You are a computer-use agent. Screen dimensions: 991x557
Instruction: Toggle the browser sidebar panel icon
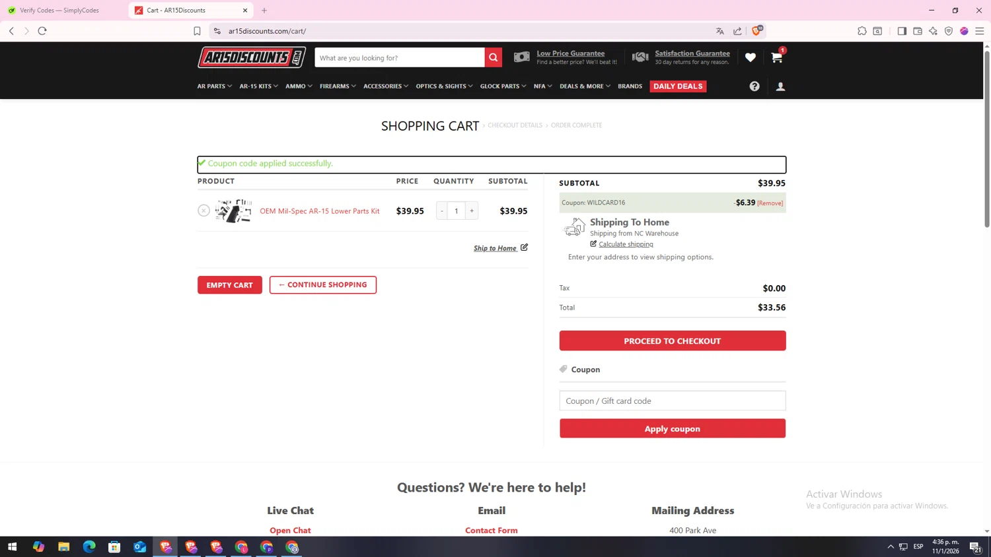902,31
